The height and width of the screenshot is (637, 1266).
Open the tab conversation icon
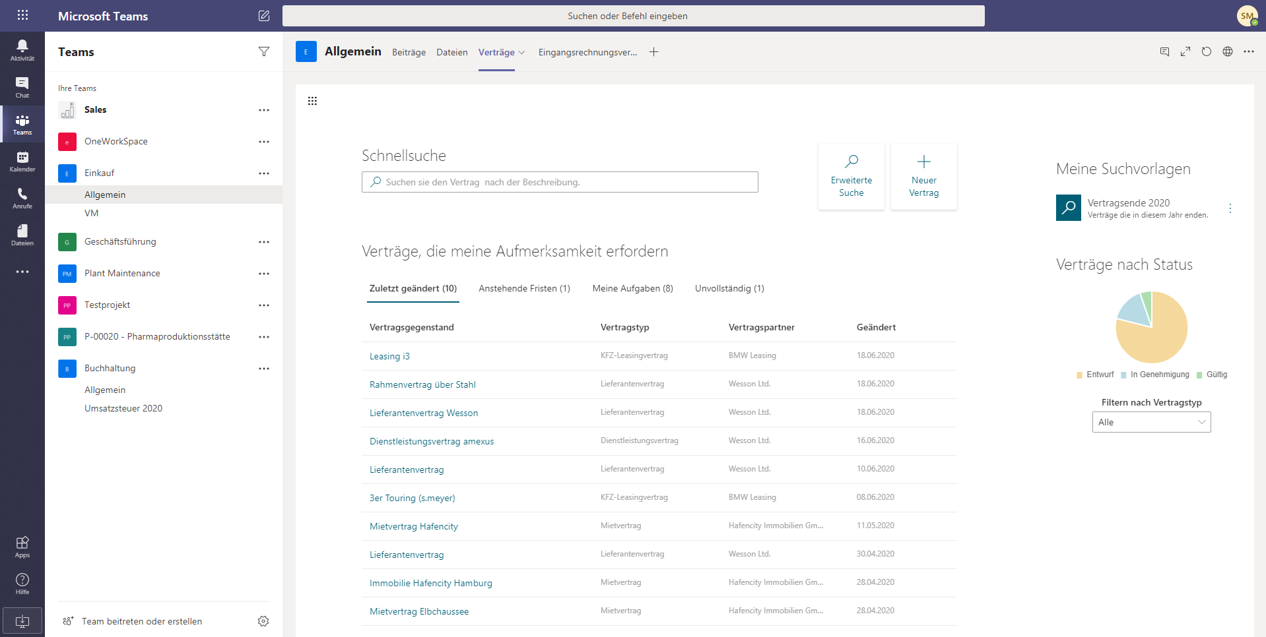point(1164,51)
